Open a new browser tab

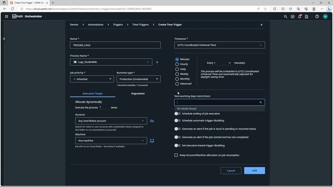pos(53,3)
